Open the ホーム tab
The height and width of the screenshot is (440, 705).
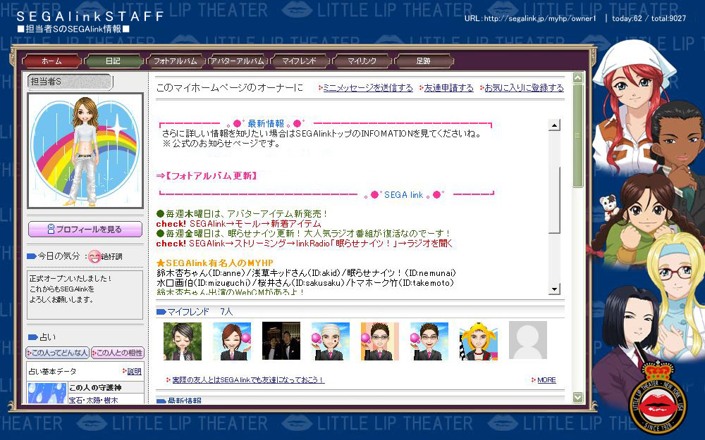[51, 61]
